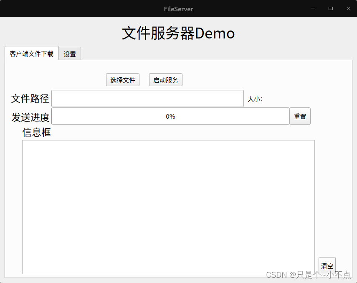The width and height of the screenshot is (357, 283).
Task: Click the 信息框 label
Action: [x=36, y=133]
